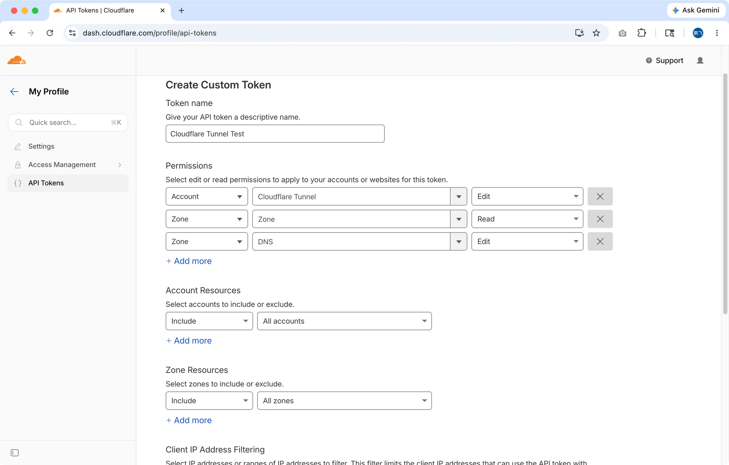Open the All zones dropdown
Viewport: 729px width, 465px height.
(345, 401)
